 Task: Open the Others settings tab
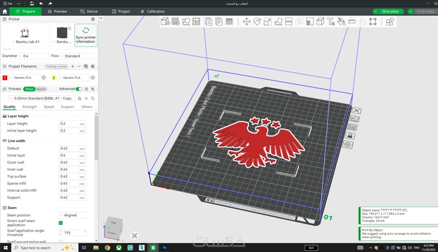click(87, 107)
